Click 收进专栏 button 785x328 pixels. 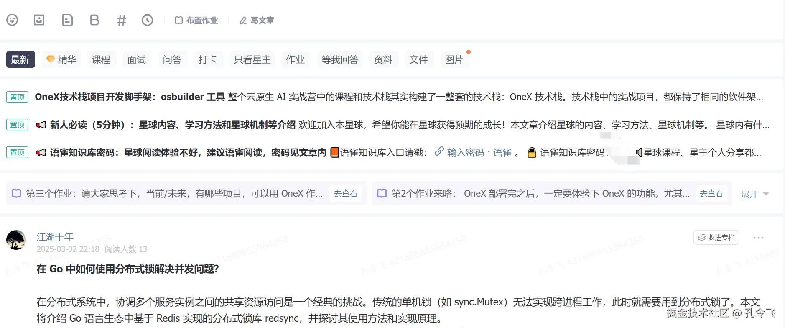(x=716, y=237)
